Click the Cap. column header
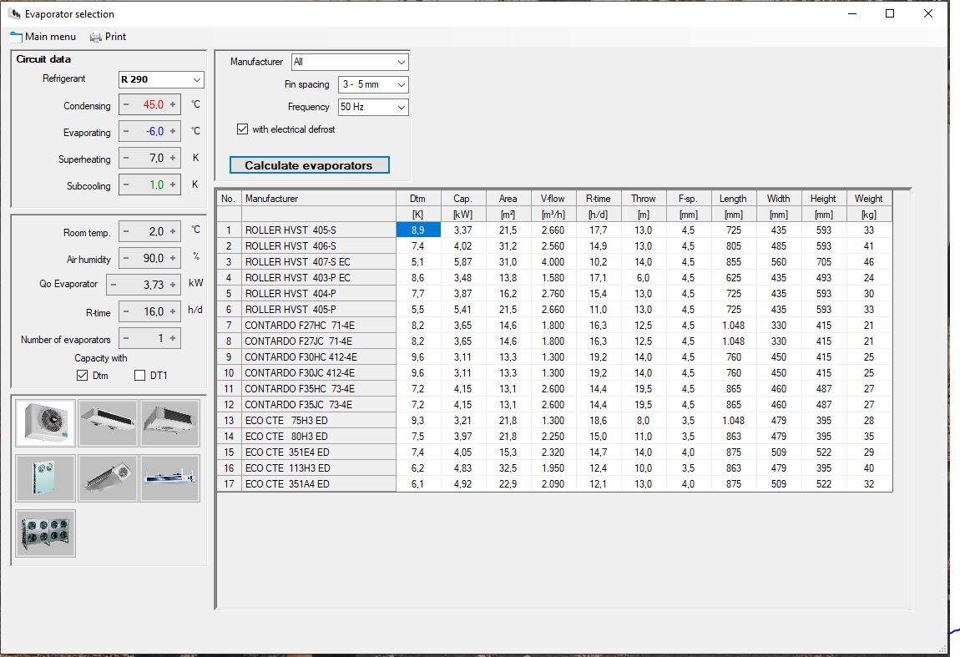The width and height of the screenshot is (960, 657). 462,199
